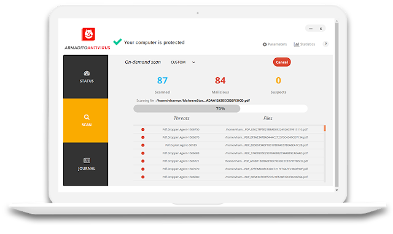
Task: Open the Statistics link
Action: pos(308,44)
